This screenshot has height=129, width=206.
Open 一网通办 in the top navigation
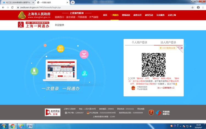pyautogui.click(x=115, y=15)
